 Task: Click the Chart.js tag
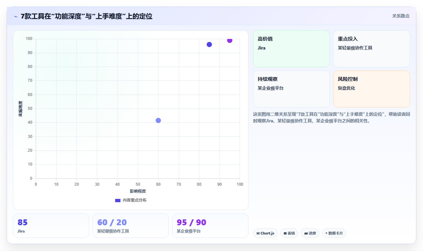(265, 233)
